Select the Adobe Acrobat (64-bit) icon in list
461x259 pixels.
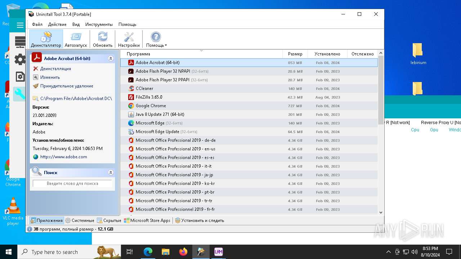click(131, 63)
